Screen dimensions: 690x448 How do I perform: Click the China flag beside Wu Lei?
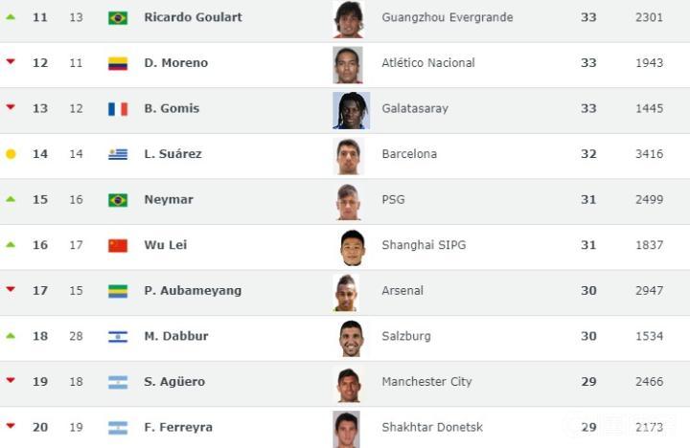pos(118,245)
